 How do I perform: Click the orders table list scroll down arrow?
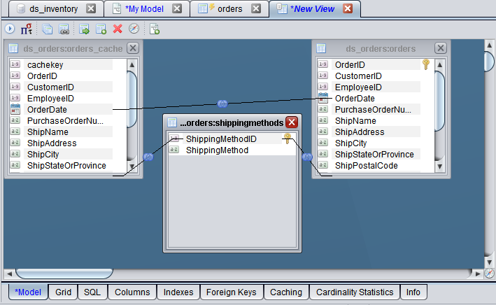(x=440, y=166)
